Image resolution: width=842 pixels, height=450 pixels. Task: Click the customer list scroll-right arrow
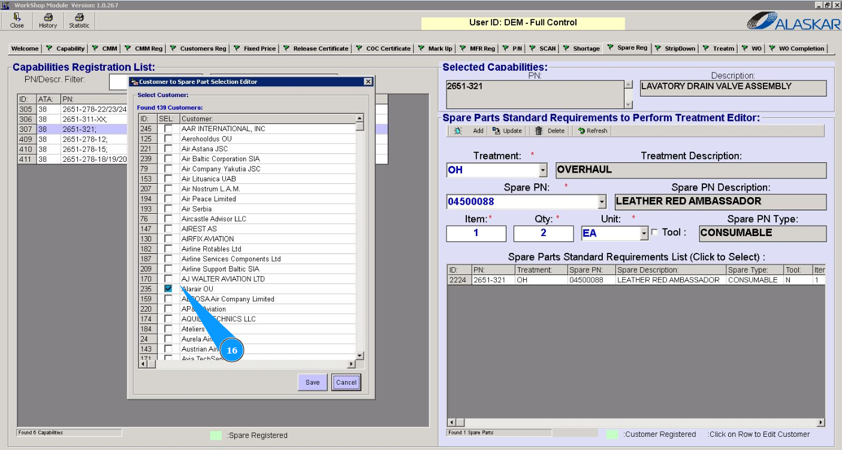(x=352, y=364)
